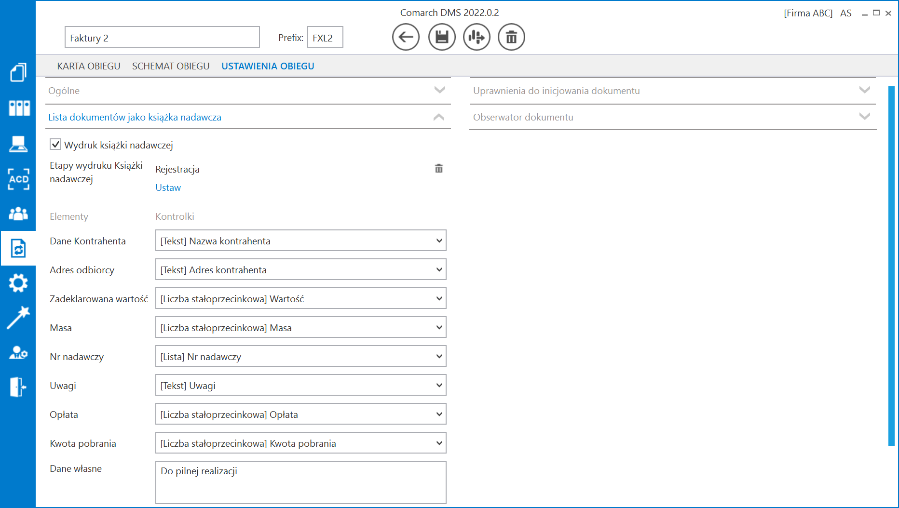Screen dimensions: 899x508
Task: Switch to the SCHEMAT OBIEGU tab
Action: point(171,66)
